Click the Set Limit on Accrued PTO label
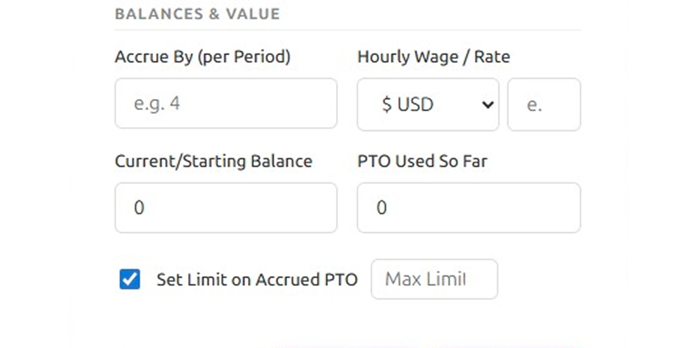697x348 pixels. [x=257, y=279]
